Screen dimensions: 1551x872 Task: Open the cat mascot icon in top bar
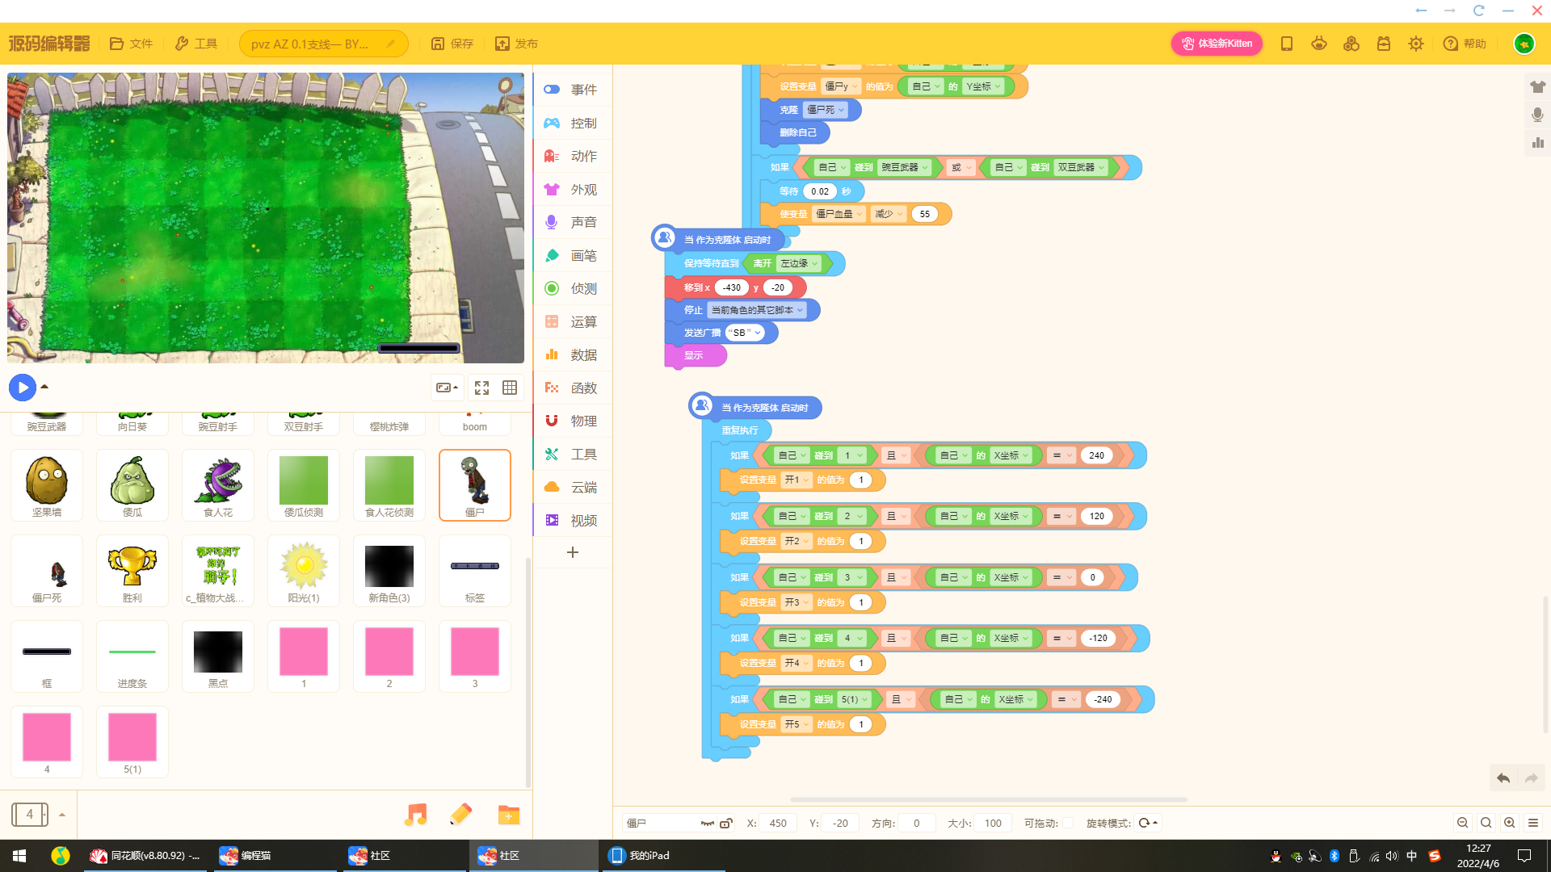[x=1319, y=44]
